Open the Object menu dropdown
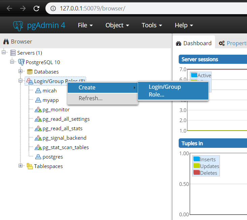 point(117,25)
